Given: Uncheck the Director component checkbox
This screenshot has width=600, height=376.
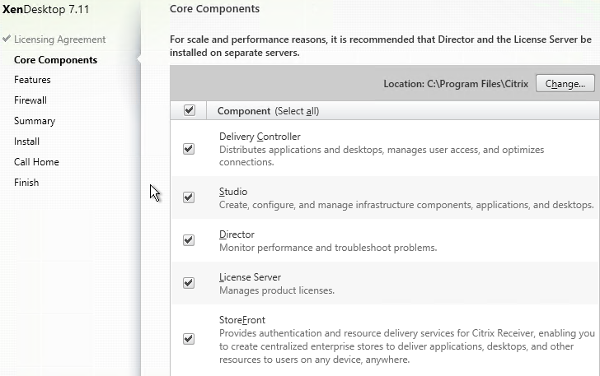Looking at the screenshot, I should 189,240.
